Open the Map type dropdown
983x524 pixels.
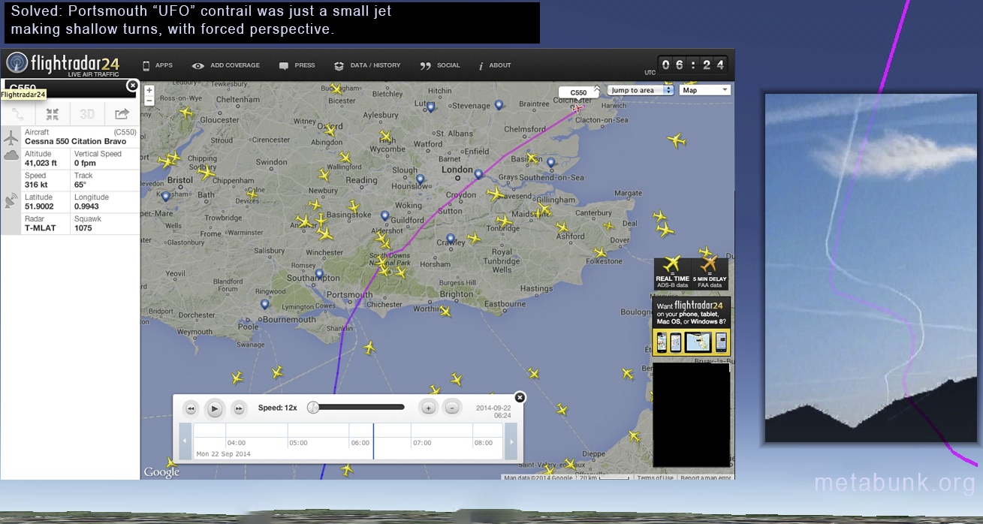pyautogui.click(x=704, y=90)
